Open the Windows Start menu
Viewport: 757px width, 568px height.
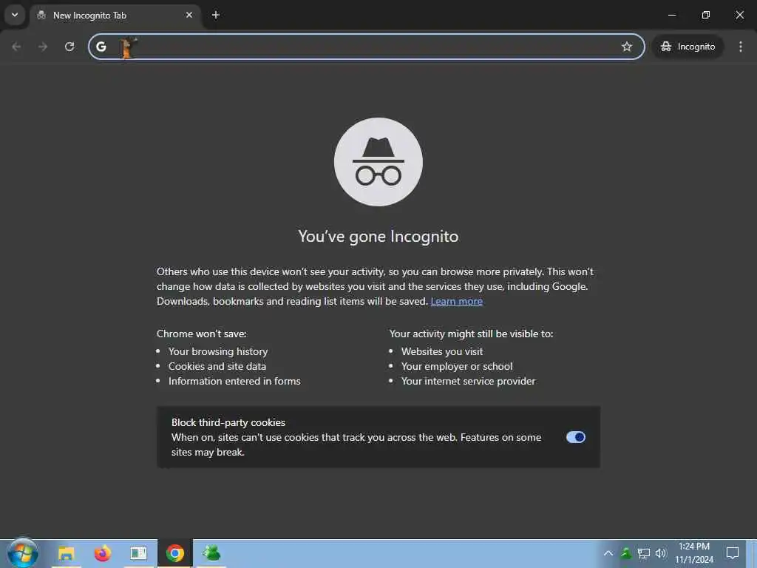22,553
